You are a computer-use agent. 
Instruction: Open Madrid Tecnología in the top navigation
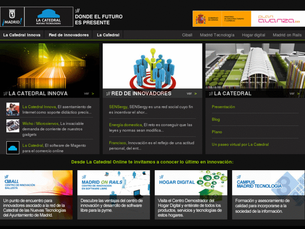point(217,35)
